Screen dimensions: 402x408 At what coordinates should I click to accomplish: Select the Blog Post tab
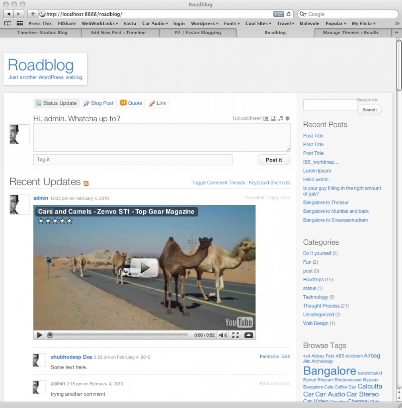(x=99, y=103)
